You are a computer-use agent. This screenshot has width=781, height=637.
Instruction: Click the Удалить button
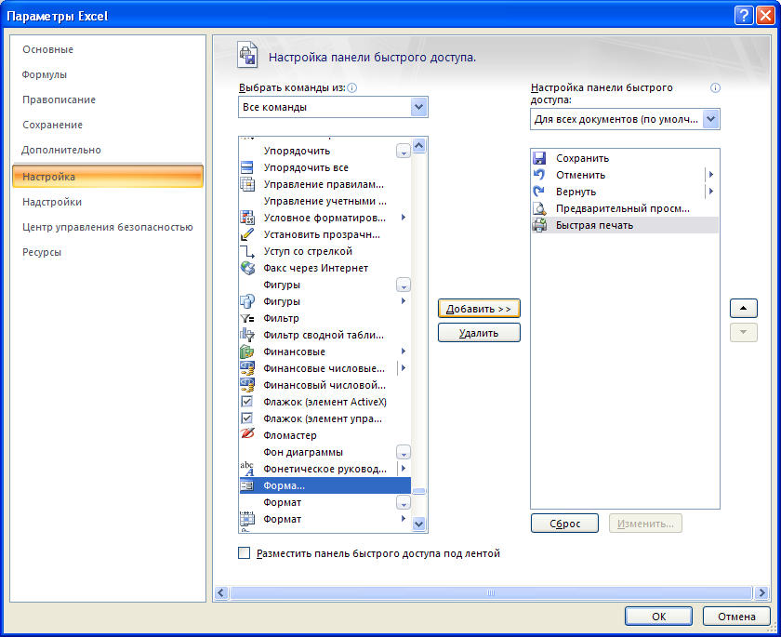pyautogui.click(x=479, y=333)
